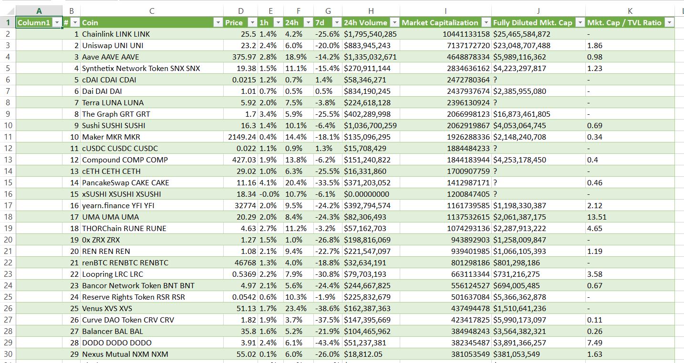684x363 pixels.
Task: Open the Market Capitalization filter dropdown
Action: pos(486,22)
